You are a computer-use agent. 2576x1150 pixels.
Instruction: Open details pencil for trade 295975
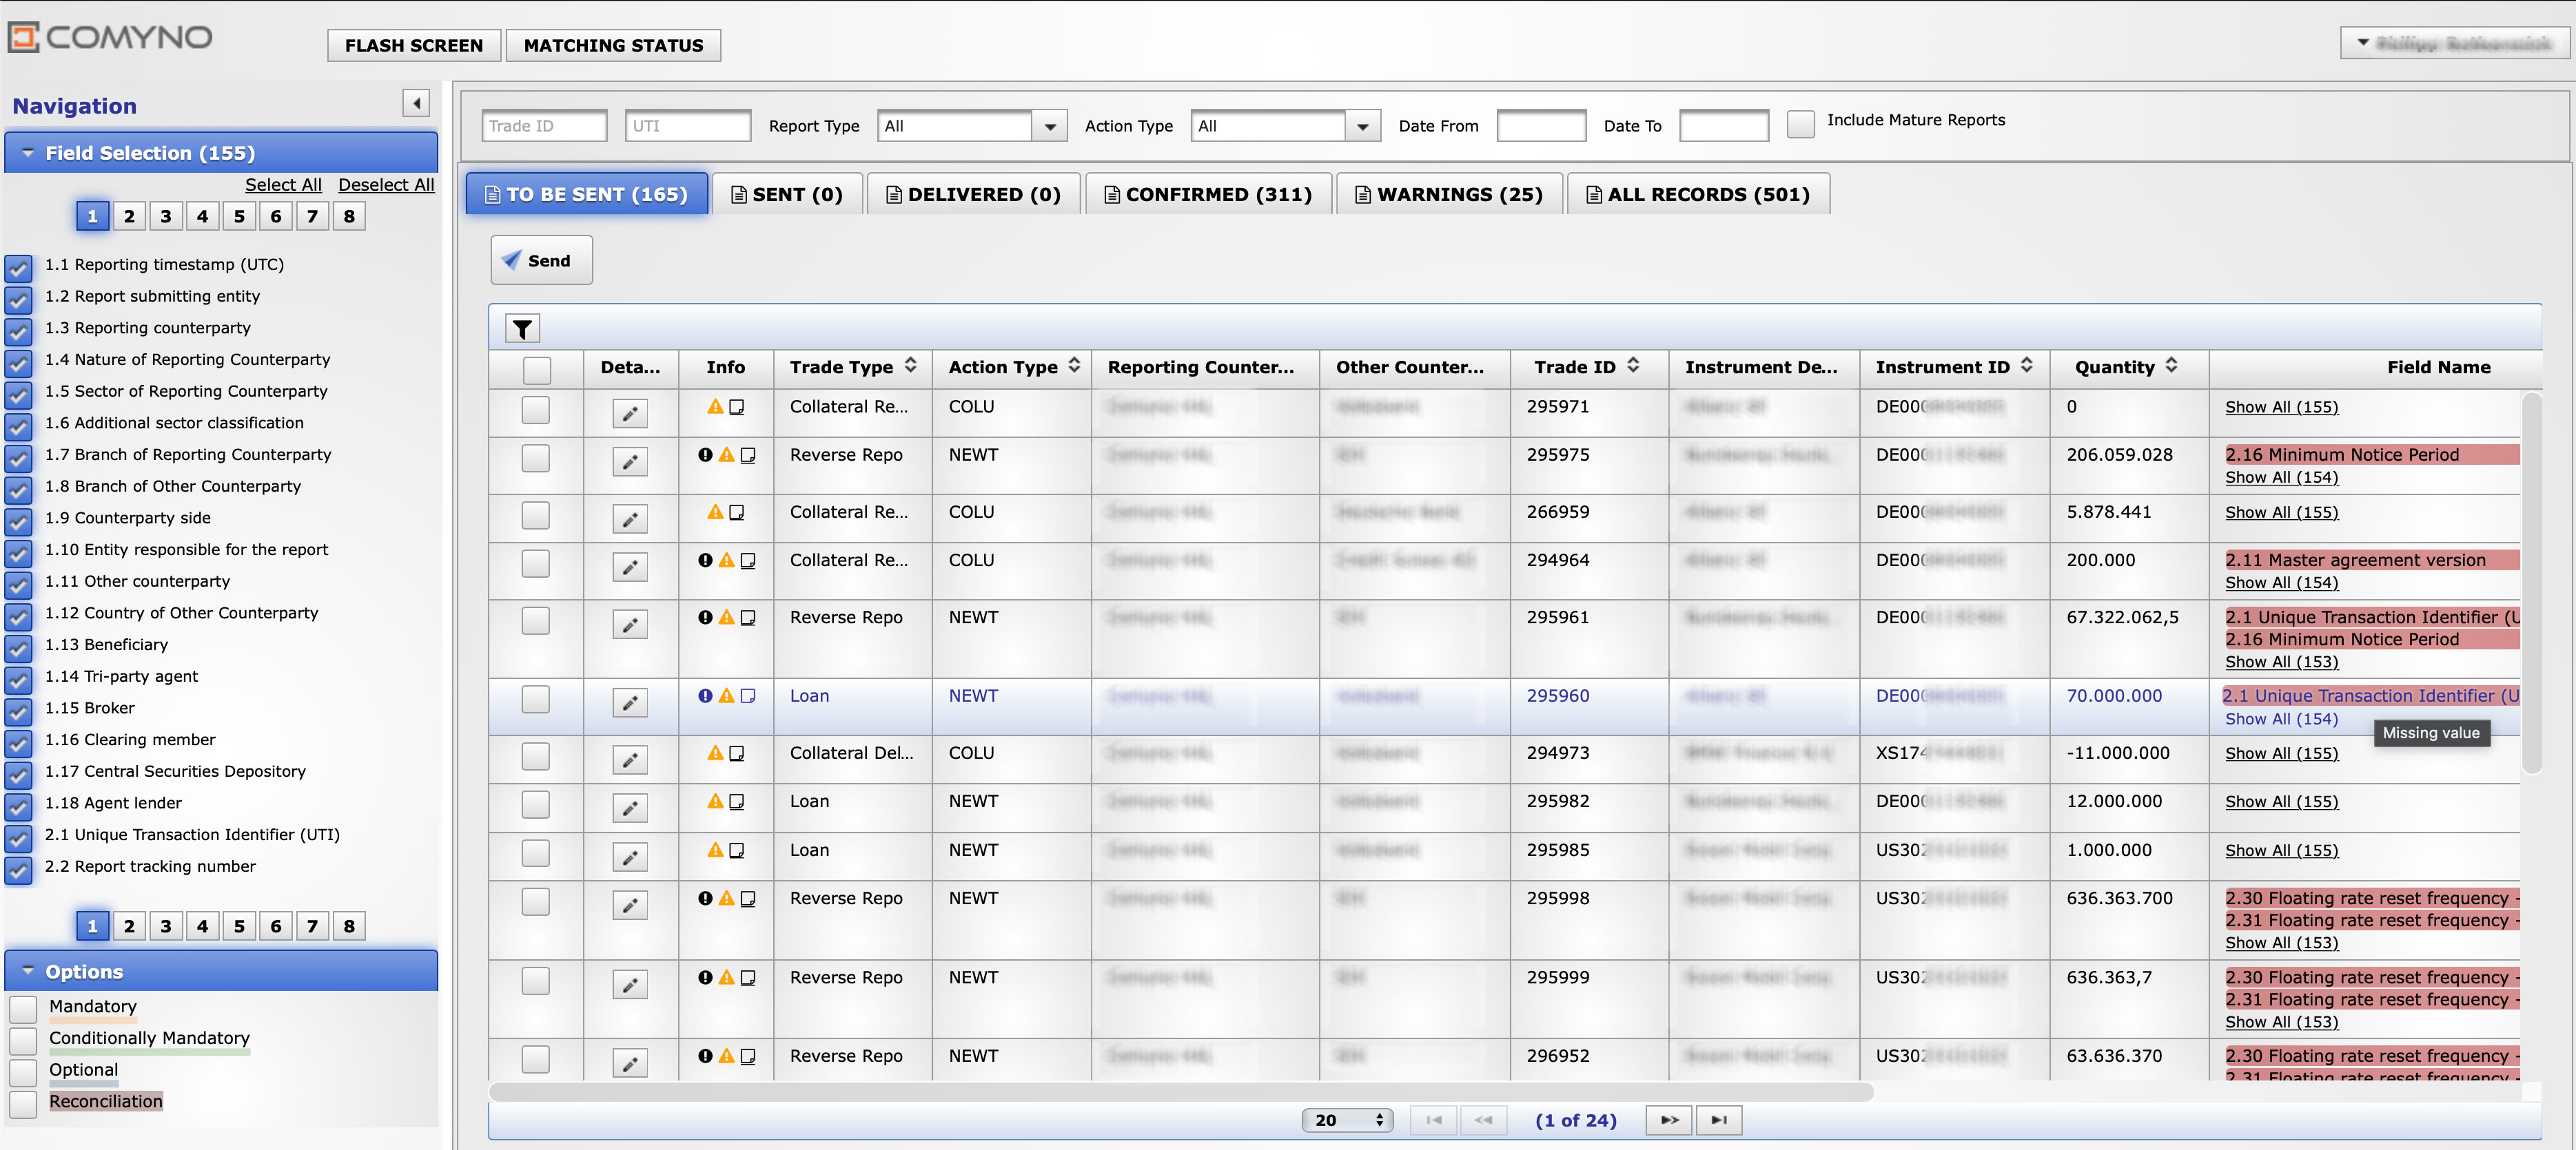pyautogui.click(x=630, y=461)
